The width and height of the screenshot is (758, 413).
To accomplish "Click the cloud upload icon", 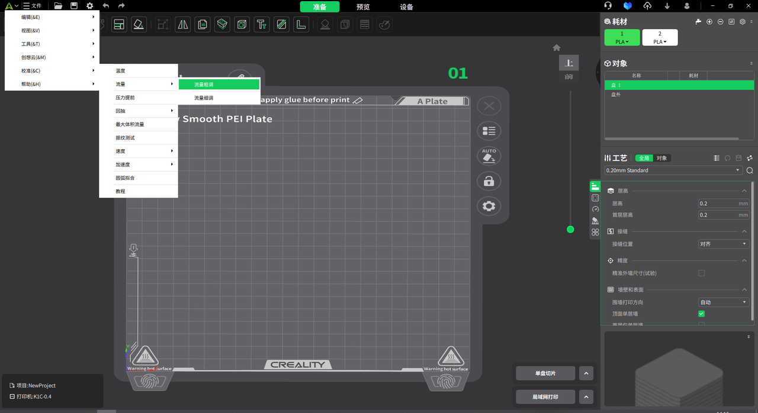I will (x=647, y=6).
